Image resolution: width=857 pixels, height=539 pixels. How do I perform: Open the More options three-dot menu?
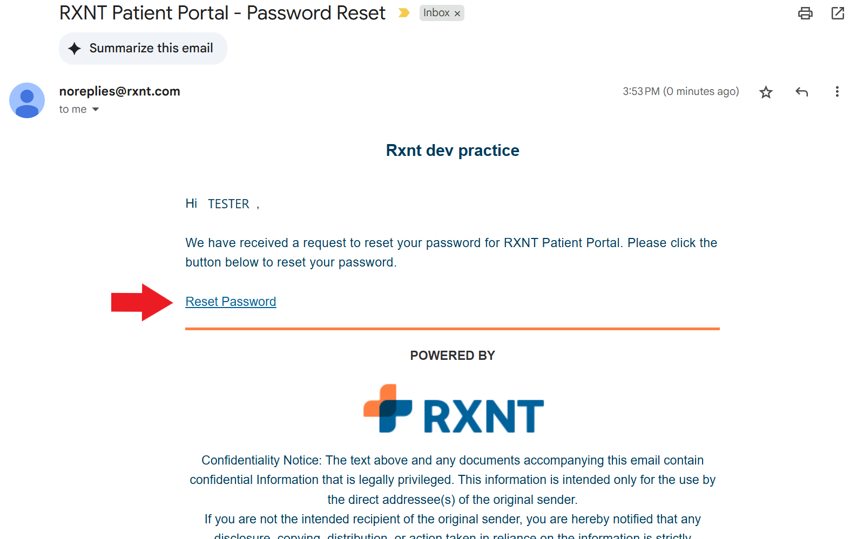click(x=837, y=92)
